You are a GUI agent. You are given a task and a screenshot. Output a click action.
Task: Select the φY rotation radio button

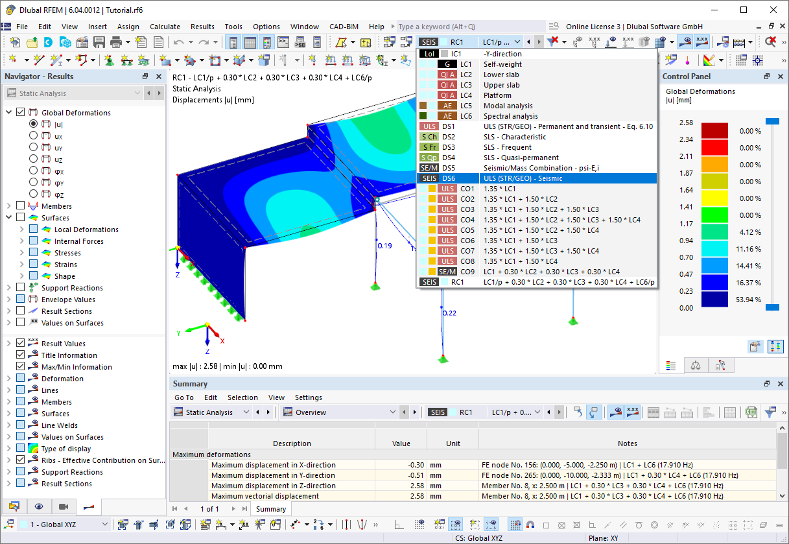(34, 182)
